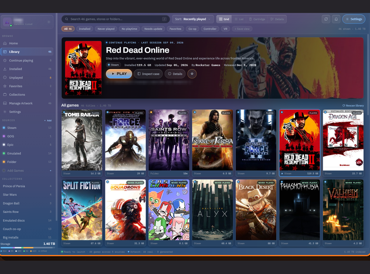Click the slash shortcut icon in search
Viewport: 370px width, 274px height.
tap(164, 19)
